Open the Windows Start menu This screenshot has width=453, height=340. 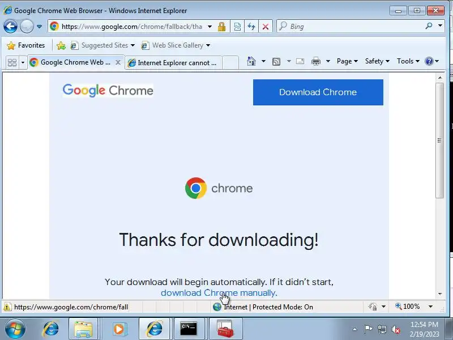click(15, 329)
